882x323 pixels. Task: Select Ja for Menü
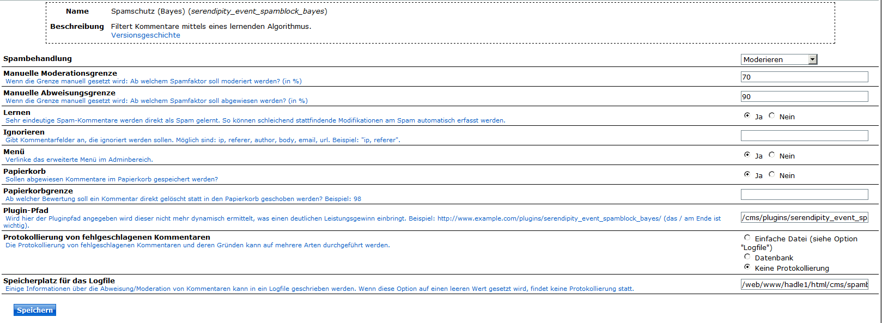coord(747,155)
